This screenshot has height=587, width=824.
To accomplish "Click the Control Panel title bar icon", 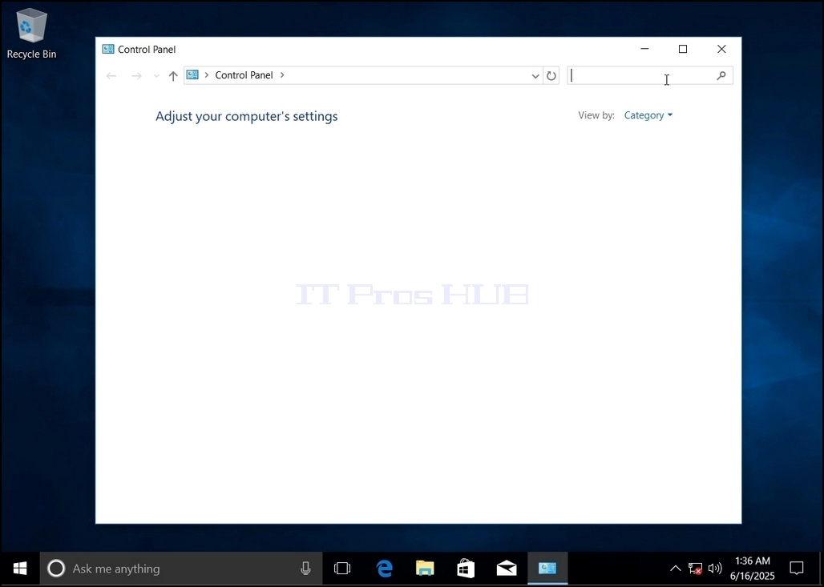I will 108,49.
